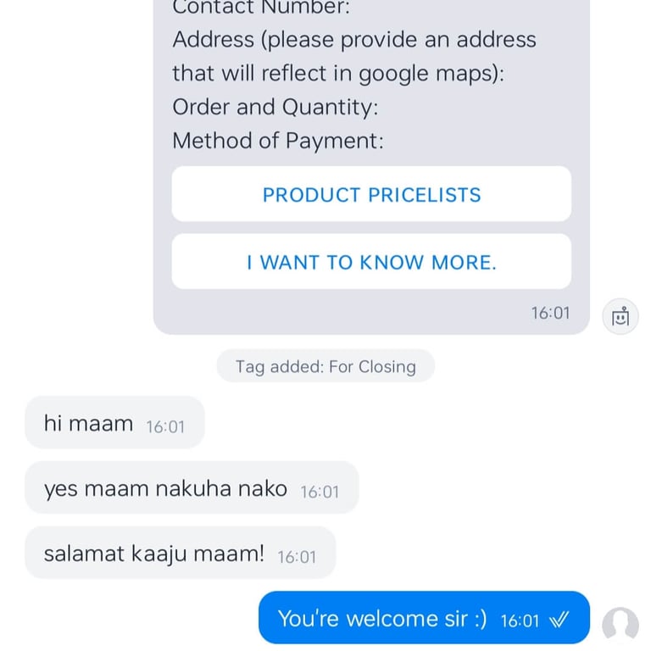The width and height of the screenshot is (651, 651).
Task: Click the PRODUCT PRICELISTS button
Action: click(x=371, y=194)
